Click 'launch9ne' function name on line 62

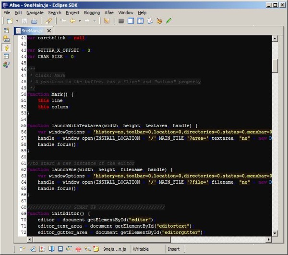pos(64,170)
